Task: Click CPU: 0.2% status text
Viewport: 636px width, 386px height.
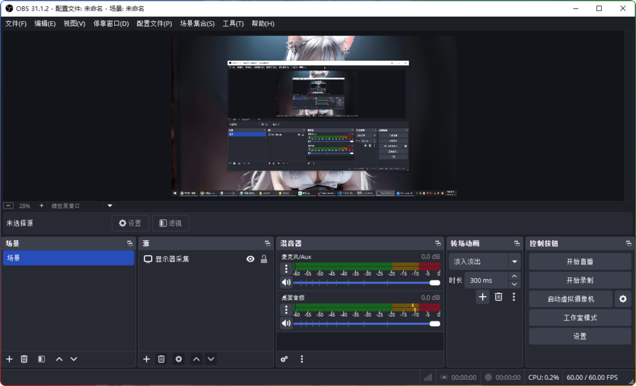Action: pyautogui.click(x=543, y=377)
